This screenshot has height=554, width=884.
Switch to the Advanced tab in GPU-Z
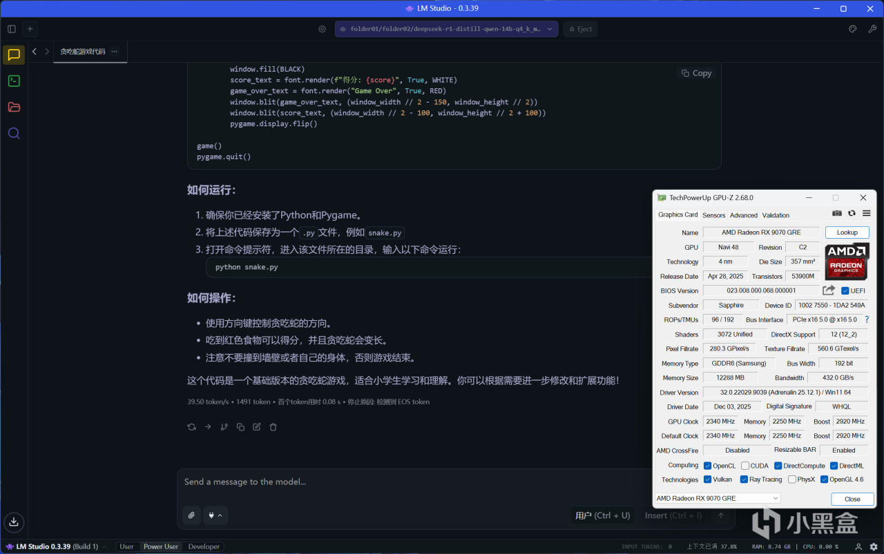pyautogui.click(x=744, y=215)
